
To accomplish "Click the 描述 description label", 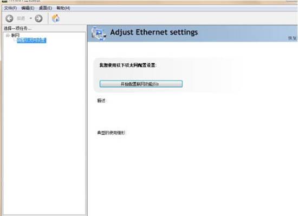I will coord(101,101).
